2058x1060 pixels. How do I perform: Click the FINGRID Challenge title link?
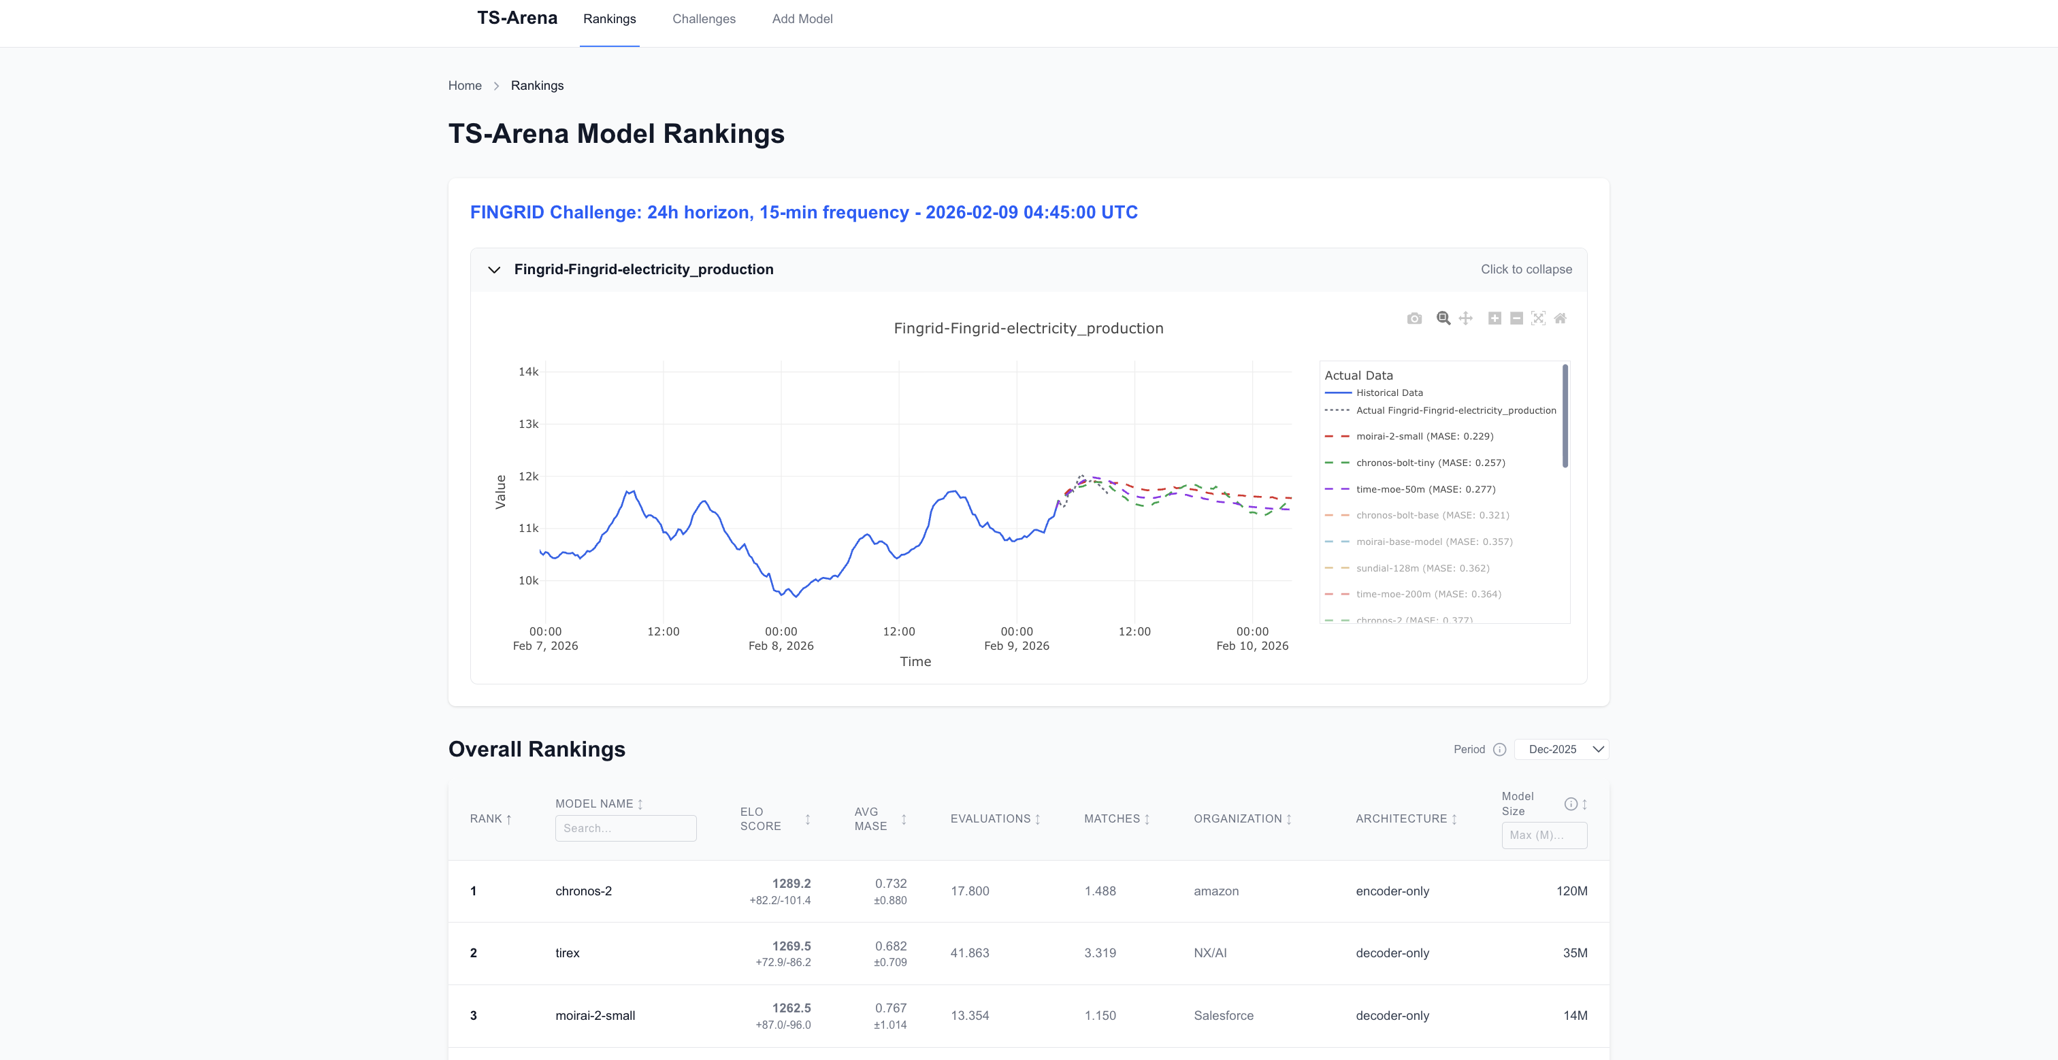[x=803, y=212]
